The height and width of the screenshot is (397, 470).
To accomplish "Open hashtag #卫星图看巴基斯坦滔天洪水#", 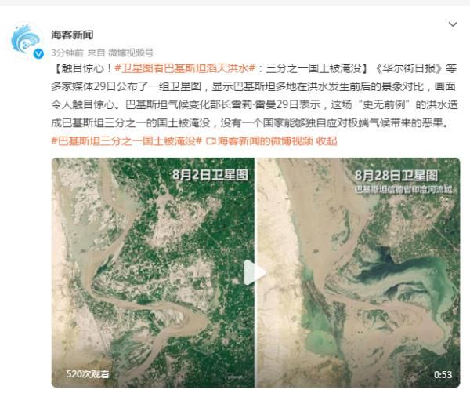I will (185, 68).
